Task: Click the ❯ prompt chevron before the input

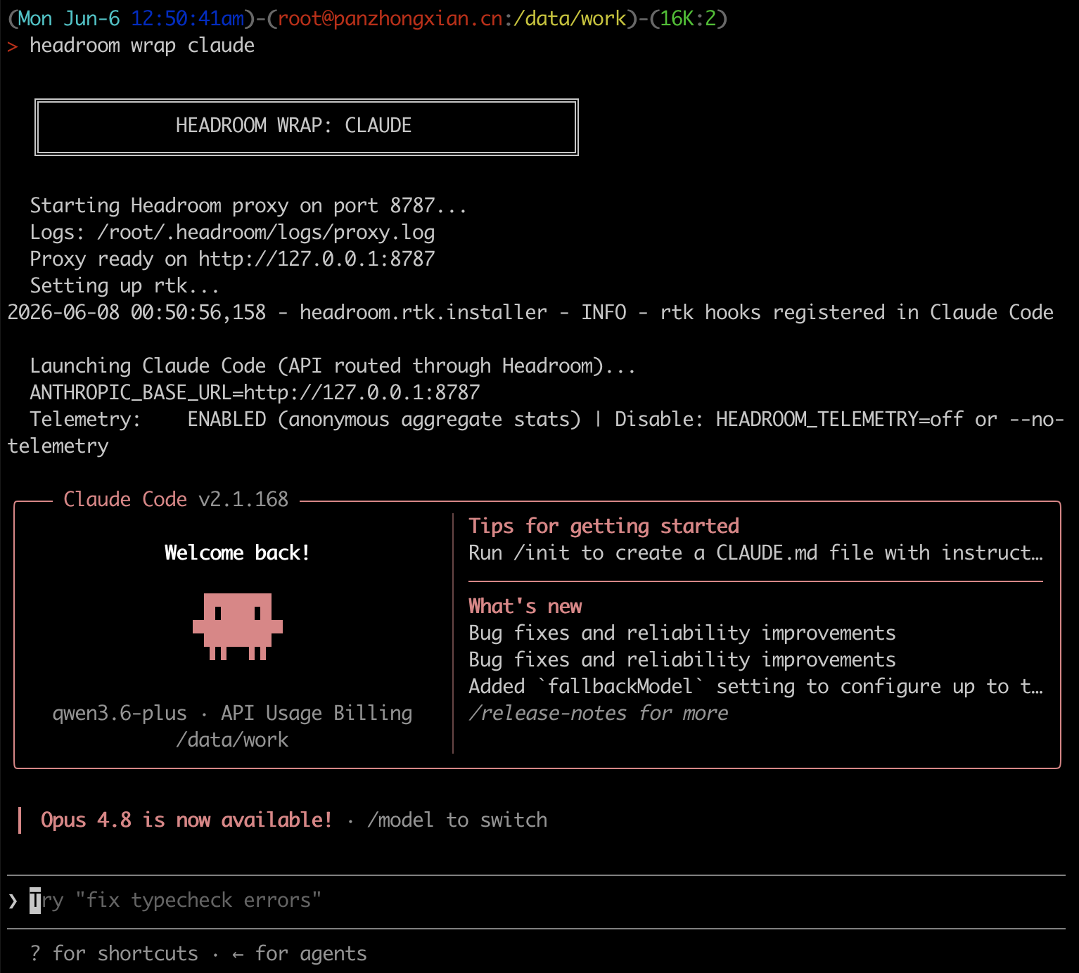Action: click(13, 901)
